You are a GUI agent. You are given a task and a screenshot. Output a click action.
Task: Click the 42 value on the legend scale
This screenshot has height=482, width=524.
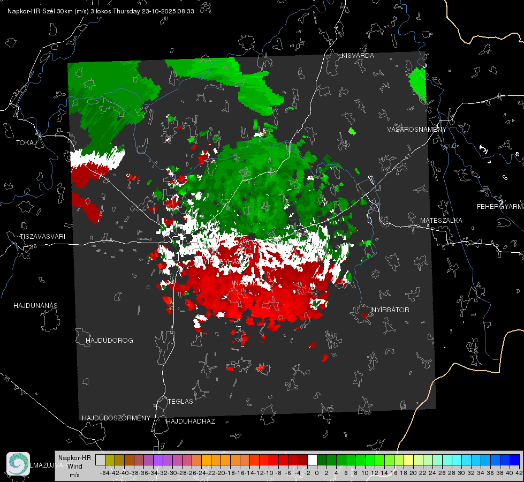pos(519,473)
